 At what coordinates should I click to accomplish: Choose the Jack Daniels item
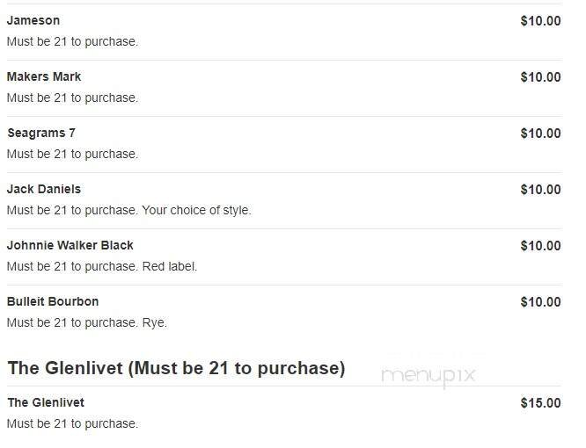[44, 189]
